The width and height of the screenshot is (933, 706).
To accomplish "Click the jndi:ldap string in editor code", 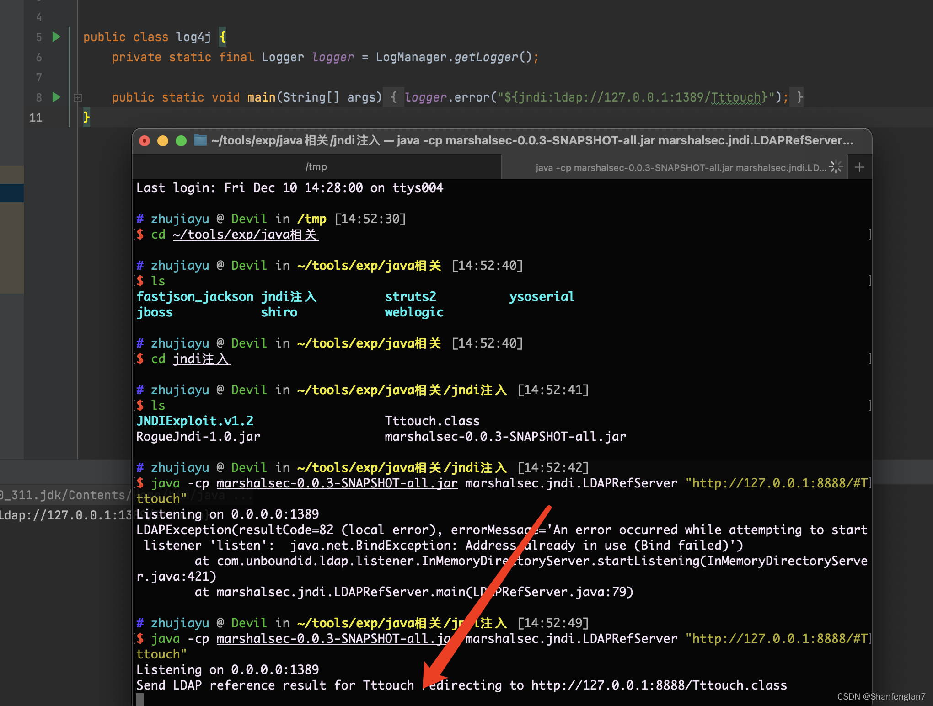I will [636, 97].
